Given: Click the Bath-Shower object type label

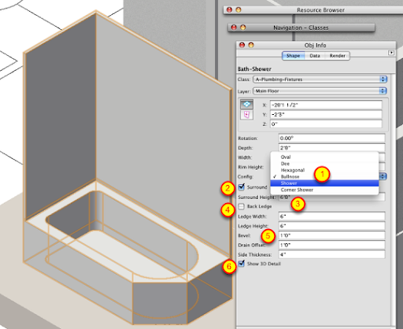Looking at the screenshot, I should 254,69.
